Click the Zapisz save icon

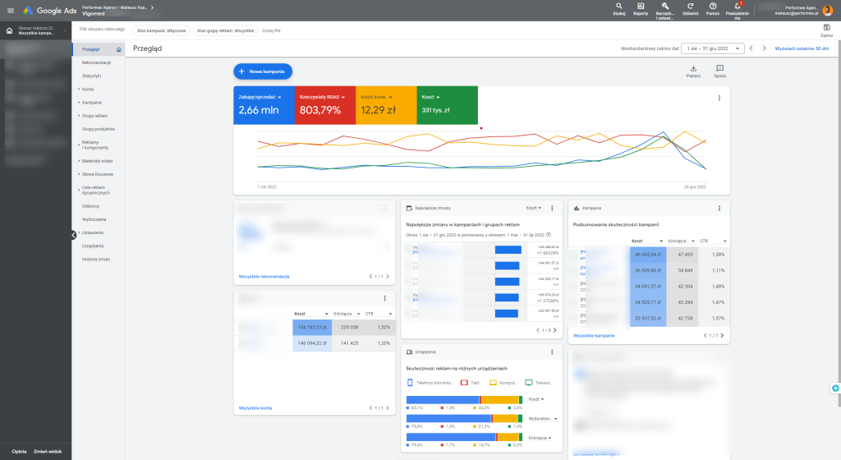click(x=826, y=28)
